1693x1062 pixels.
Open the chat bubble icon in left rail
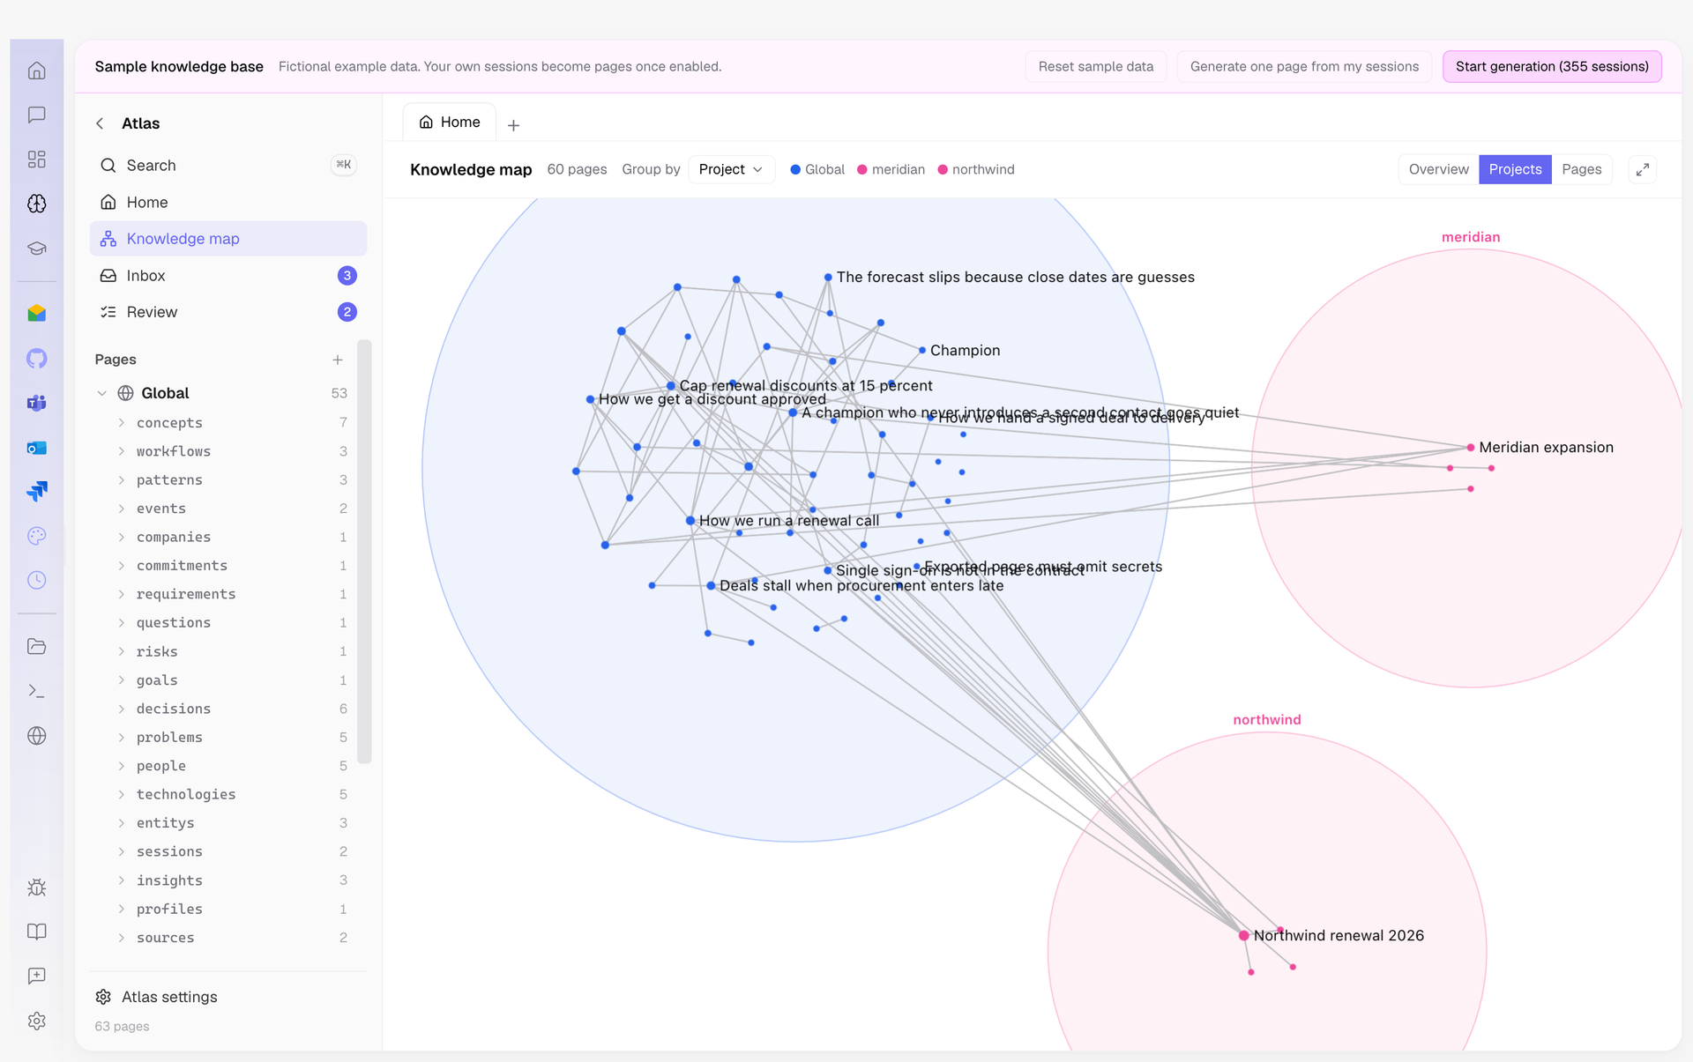click(x=36, y=115)
